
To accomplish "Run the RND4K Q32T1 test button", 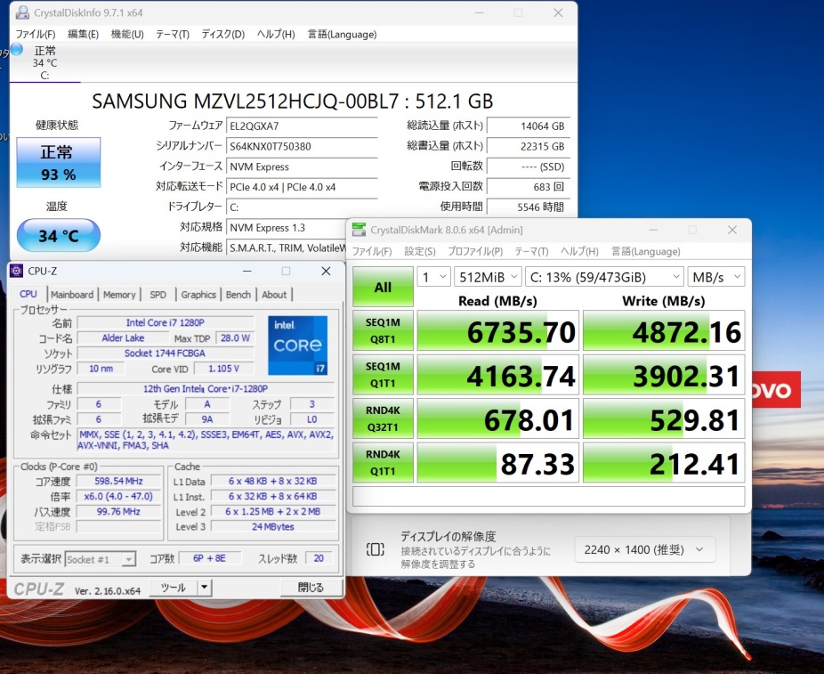I will (383, 418).
